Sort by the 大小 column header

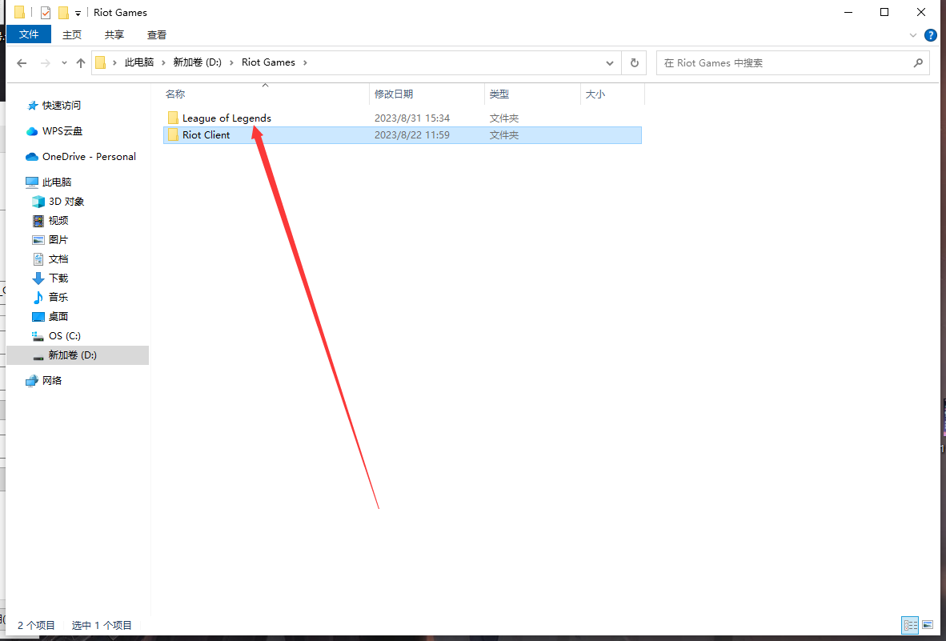(595, 94)
